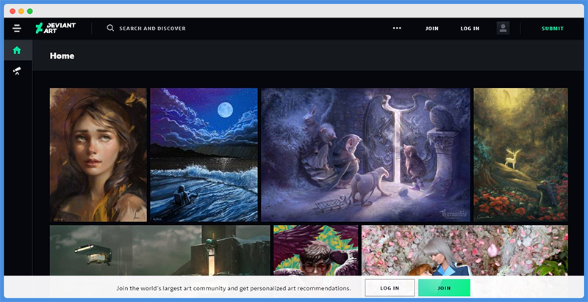Open the three-dot more options menu

click(x=397, y=28)
